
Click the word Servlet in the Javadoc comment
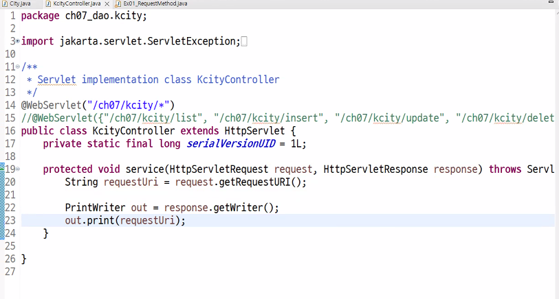tap(56, 80)
